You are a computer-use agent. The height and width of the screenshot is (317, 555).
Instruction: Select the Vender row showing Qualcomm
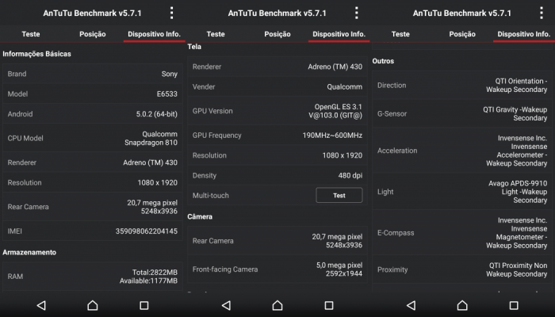click(x=277, y=86)
